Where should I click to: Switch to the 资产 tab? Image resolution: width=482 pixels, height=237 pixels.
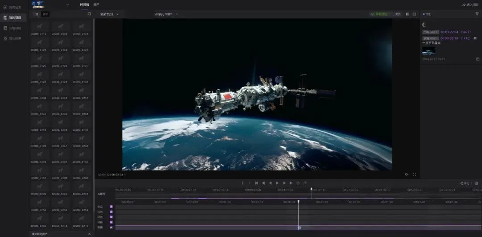point(96,4)
